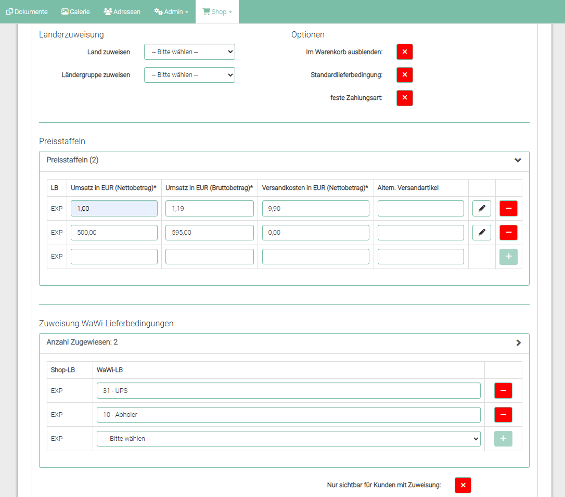The image size is (565, 497).
Task: Click the Versandkosten field showing 9,90
Action: pos(315,209)
